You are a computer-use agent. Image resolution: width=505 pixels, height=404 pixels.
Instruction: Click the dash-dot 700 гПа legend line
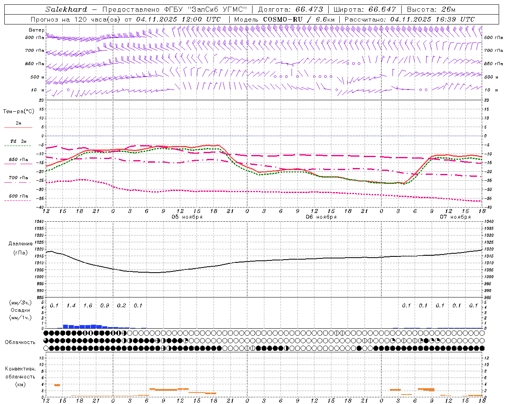(18, 182)
